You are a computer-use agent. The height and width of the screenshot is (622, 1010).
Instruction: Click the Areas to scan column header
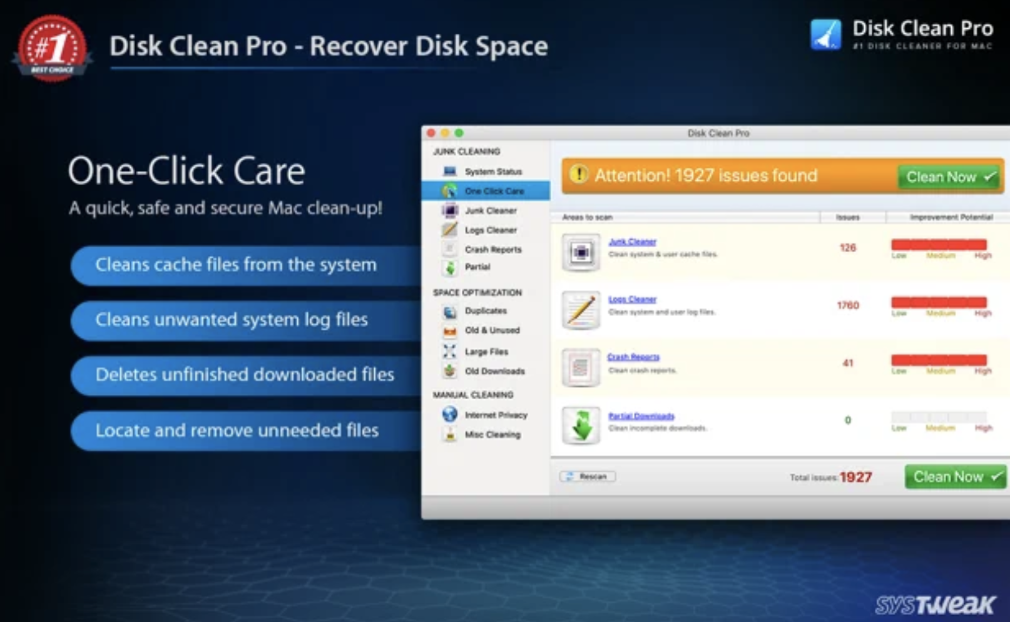click(587, 217)
